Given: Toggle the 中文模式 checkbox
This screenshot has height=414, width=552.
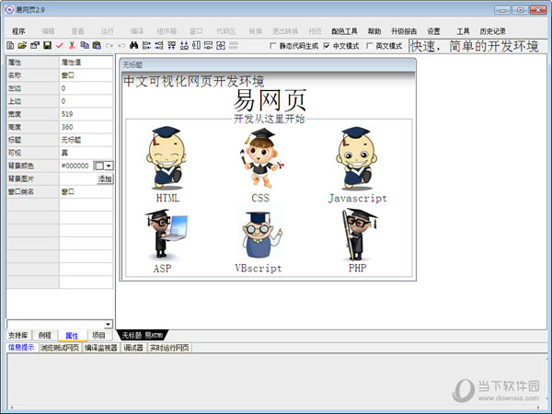Looking at the screenshot, I should tap(326, 45).
